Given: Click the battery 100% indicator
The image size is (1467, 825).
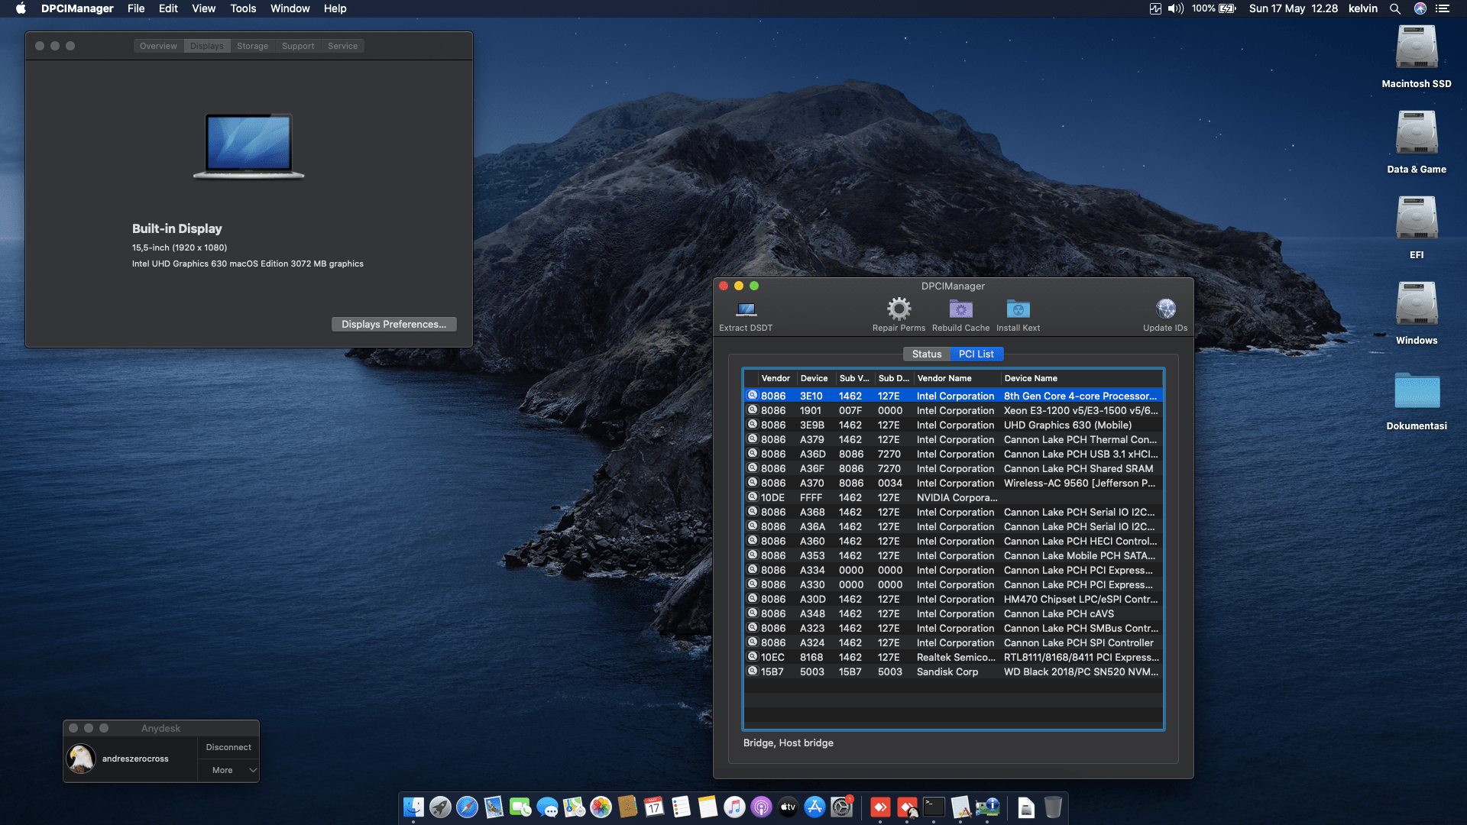Looking at the screenshot, I should (1213, 8).
